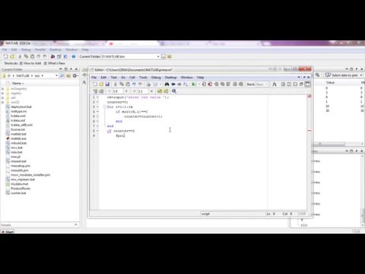The image size is (365, 274).
Task: Collapse the for loop fold marker on line 3
Action: tap(104, 107)
